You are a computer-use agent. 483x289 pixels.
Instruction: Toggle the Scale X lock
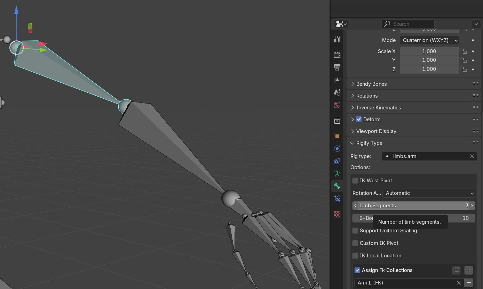(464, 51)
